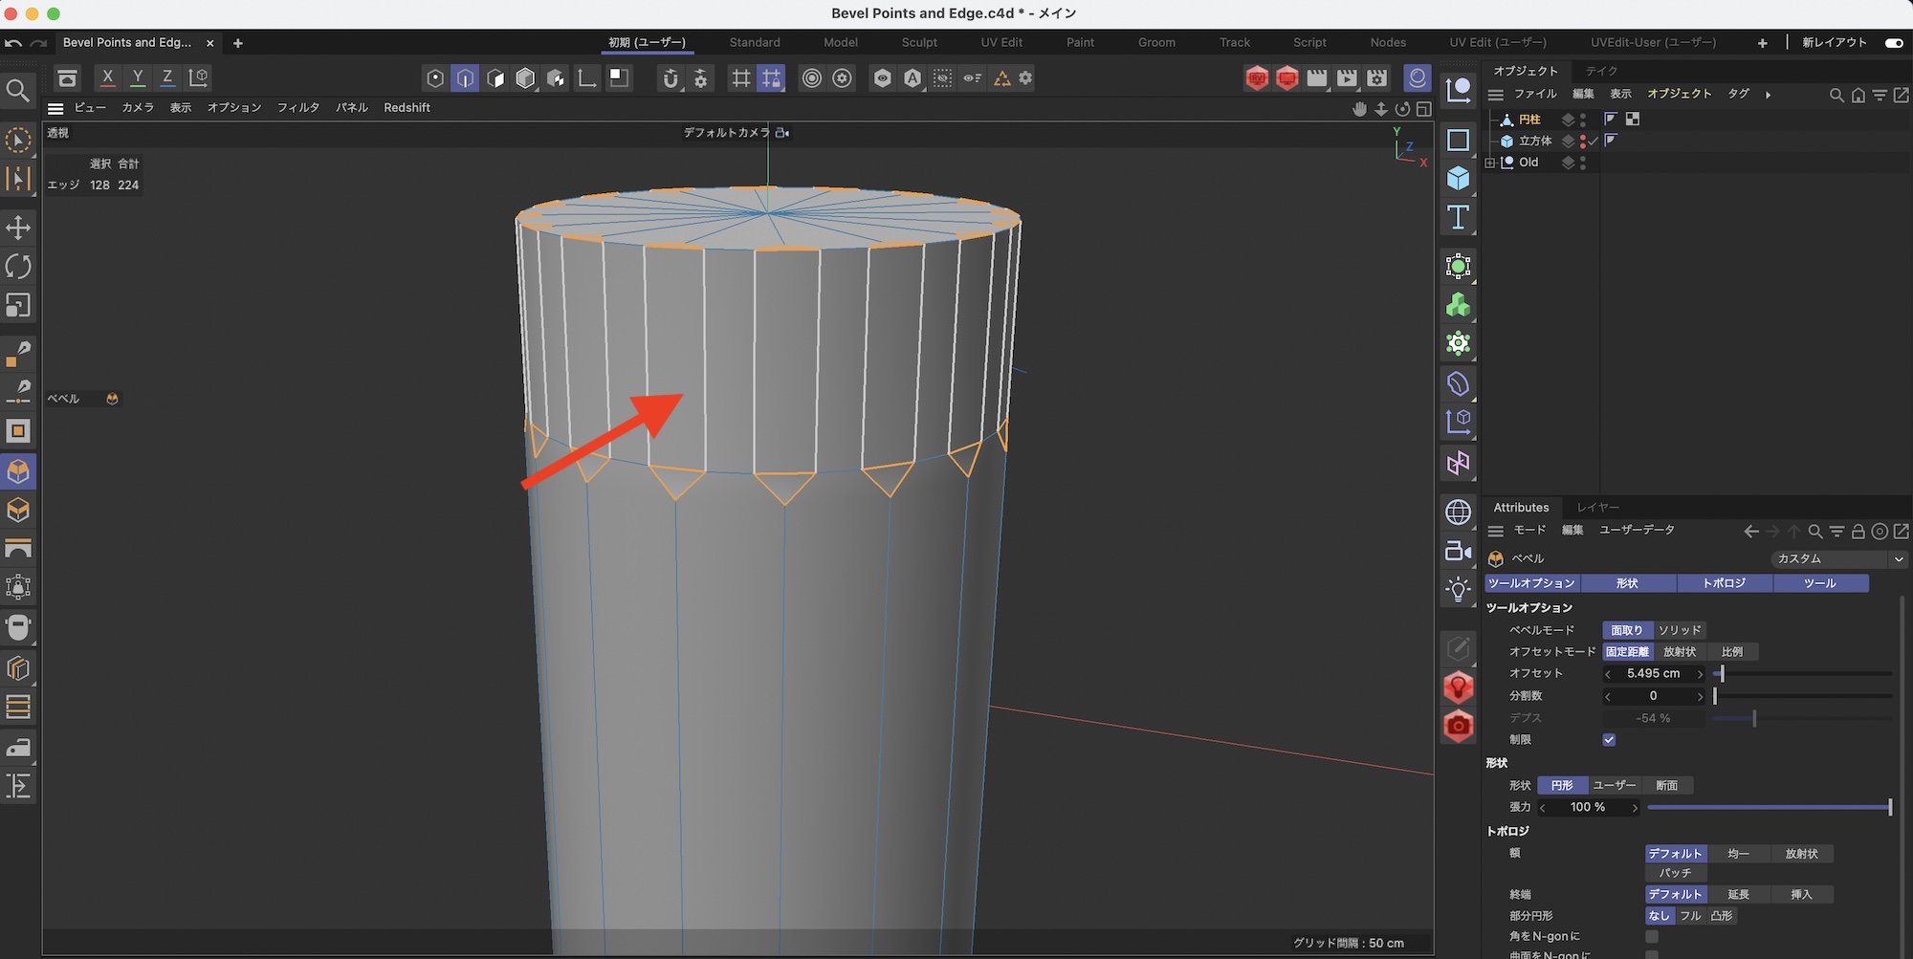Click the Text spline object icon

coord(1458,218)
